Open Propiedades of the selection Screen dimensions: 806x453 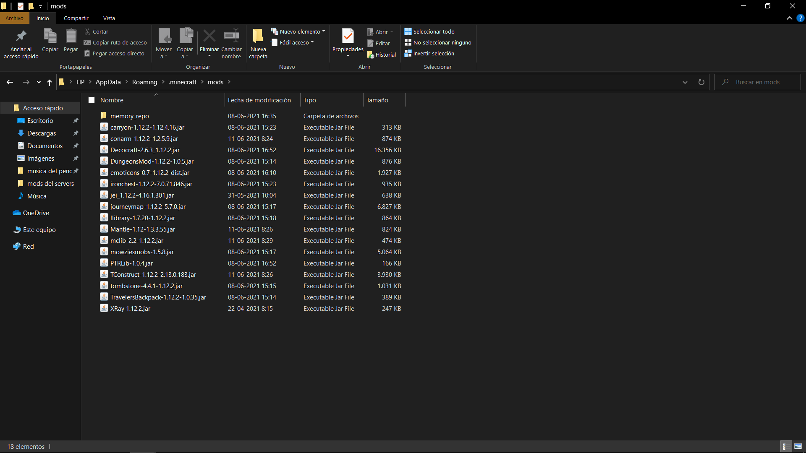pos(348,44)
